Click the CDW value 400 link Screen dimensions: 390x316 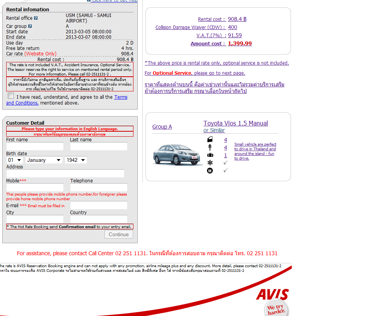click(x=232, y=27)
